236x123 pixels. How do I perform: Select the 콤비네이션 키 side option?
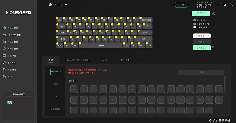(x=56, y=71)
